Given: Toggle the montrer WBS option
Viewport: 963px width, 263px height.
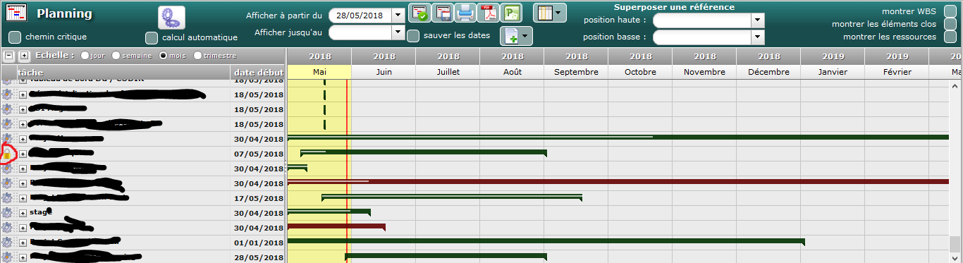Looking at the screenshot, I should 950,11.
